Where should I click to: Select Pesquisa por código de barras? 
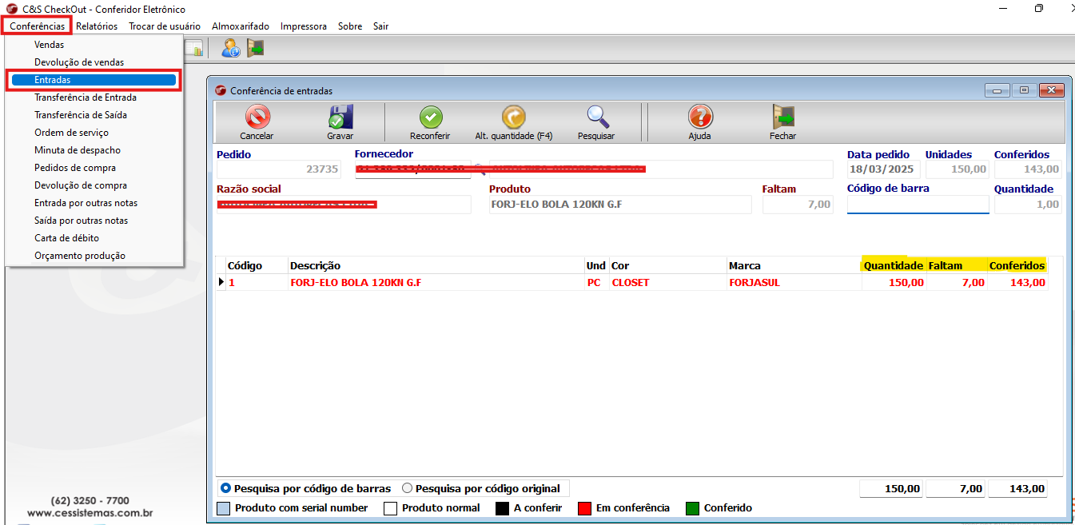coord(226,488)
